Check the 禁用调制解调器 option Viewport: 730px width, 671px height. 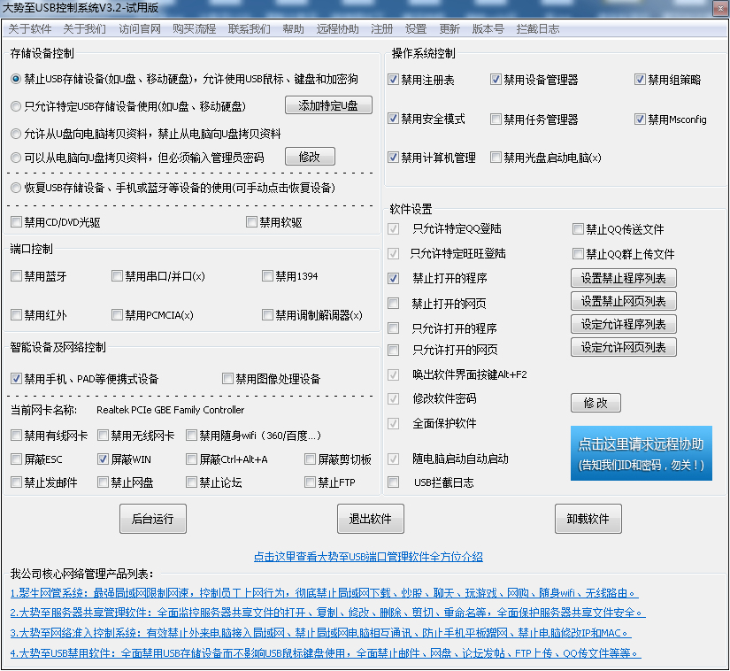(267, 315)
